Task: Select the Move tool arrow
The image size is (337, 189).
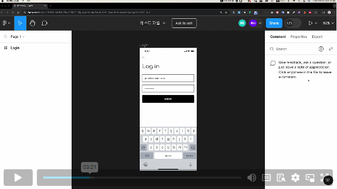Action: coord(20,23)
